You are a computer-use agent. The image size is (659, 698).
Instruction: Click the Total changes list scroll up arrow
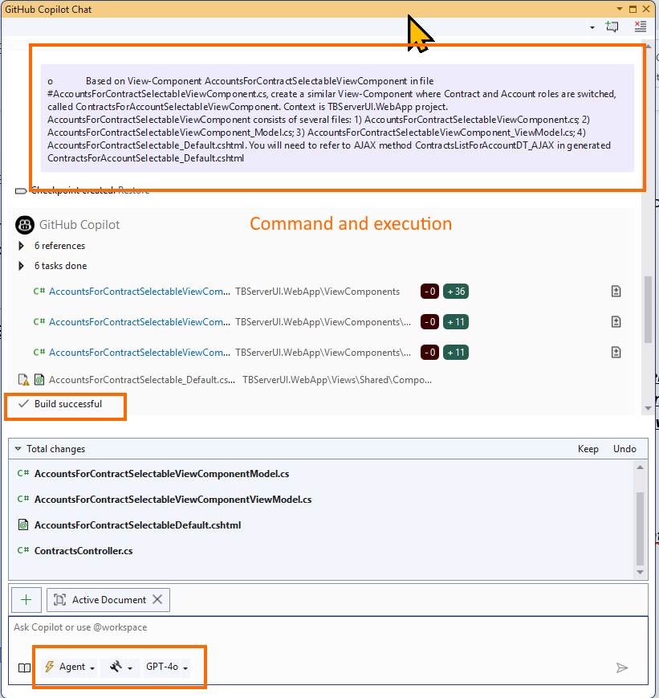tap(640, 467)
